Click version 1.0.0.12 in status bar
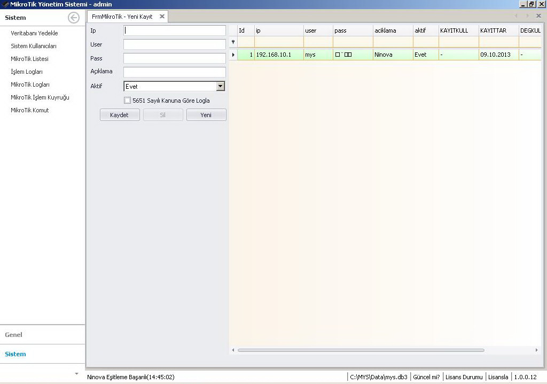The width and height of the screenshot is (547, 384). click(526, 377)
